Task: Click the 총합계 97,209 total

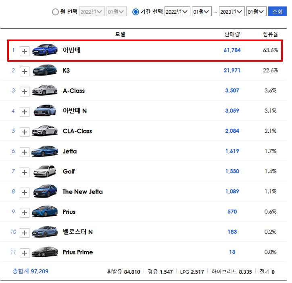Action: tap(30, 271)
